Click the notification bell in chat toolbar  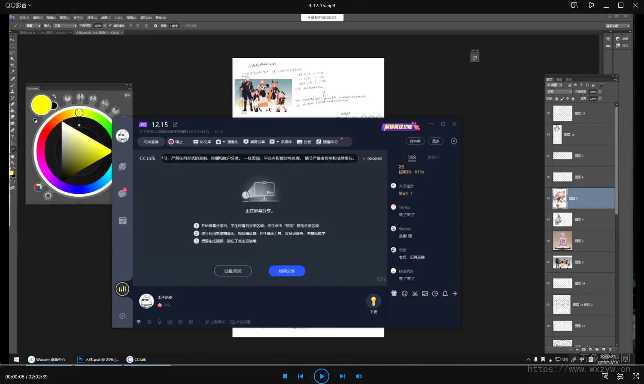click(x=445, y=294)
